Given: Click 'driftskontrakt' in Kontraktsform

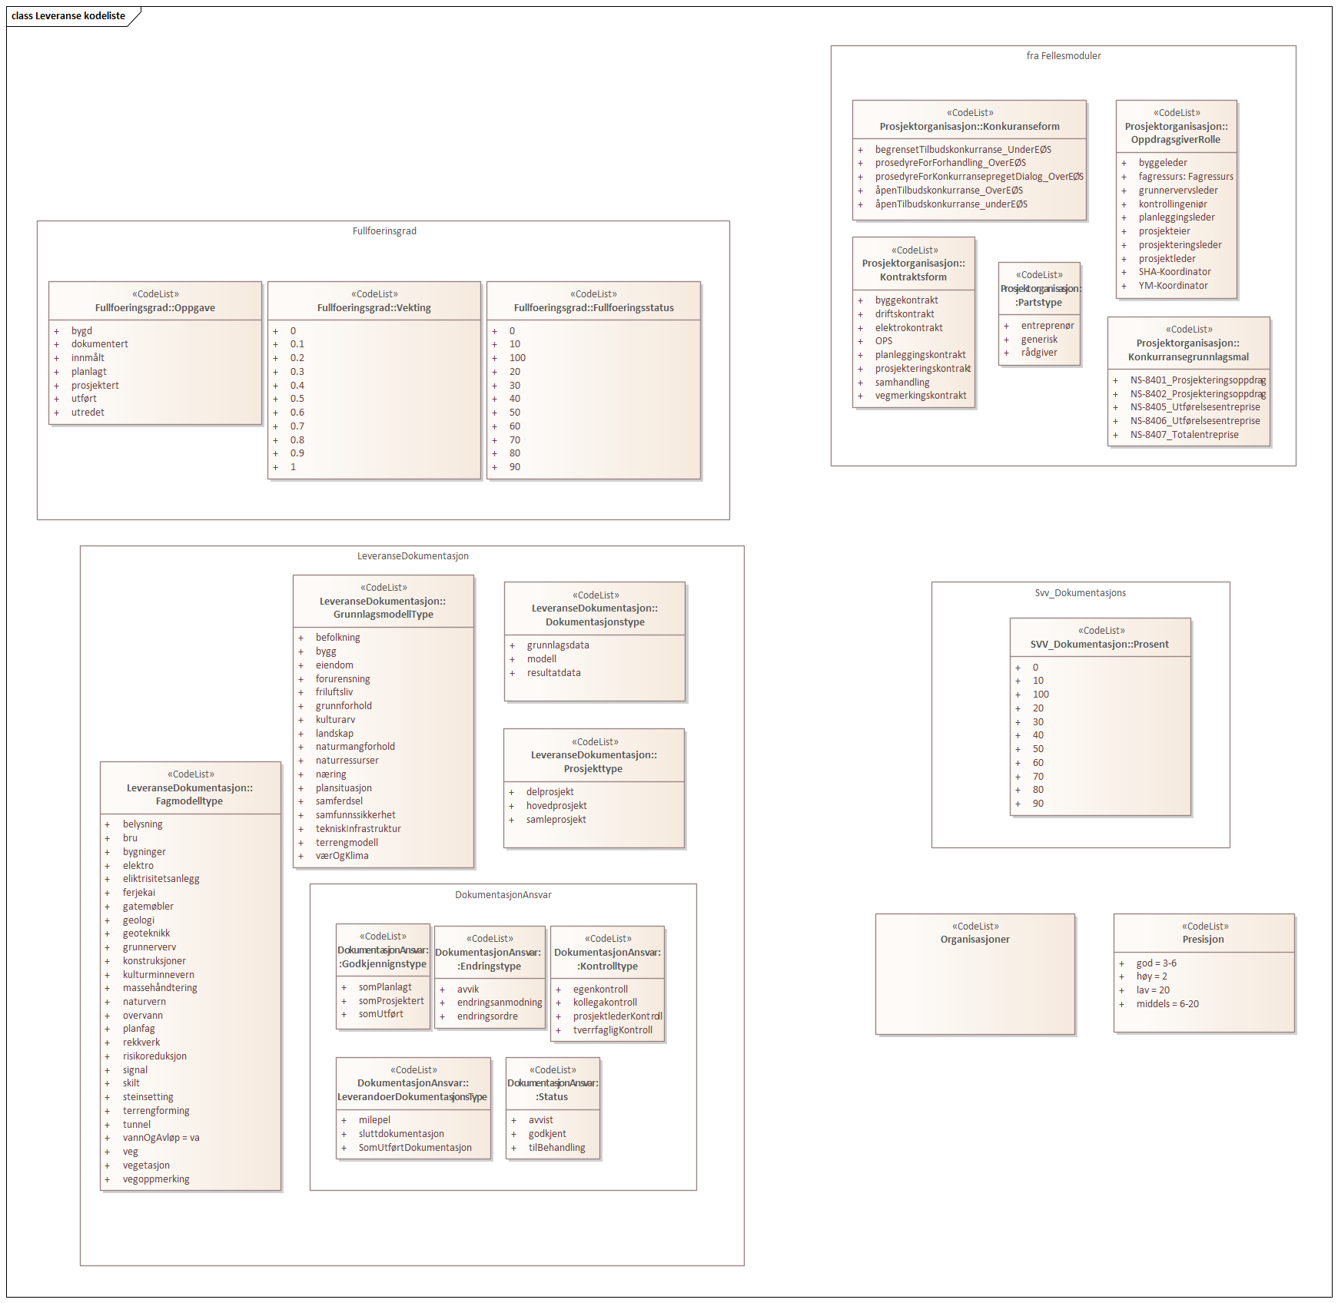Looking at the screenshot, I should pos(905,314).
